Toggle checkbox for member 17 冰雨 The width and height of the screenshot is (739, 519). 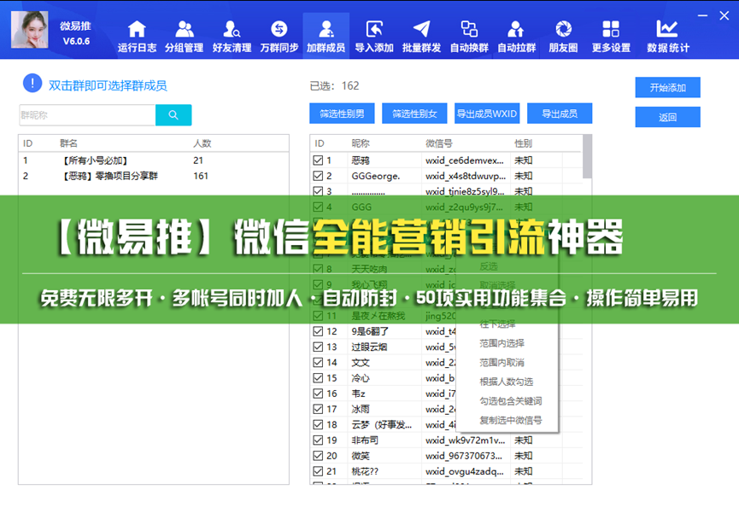click(318, 409)
